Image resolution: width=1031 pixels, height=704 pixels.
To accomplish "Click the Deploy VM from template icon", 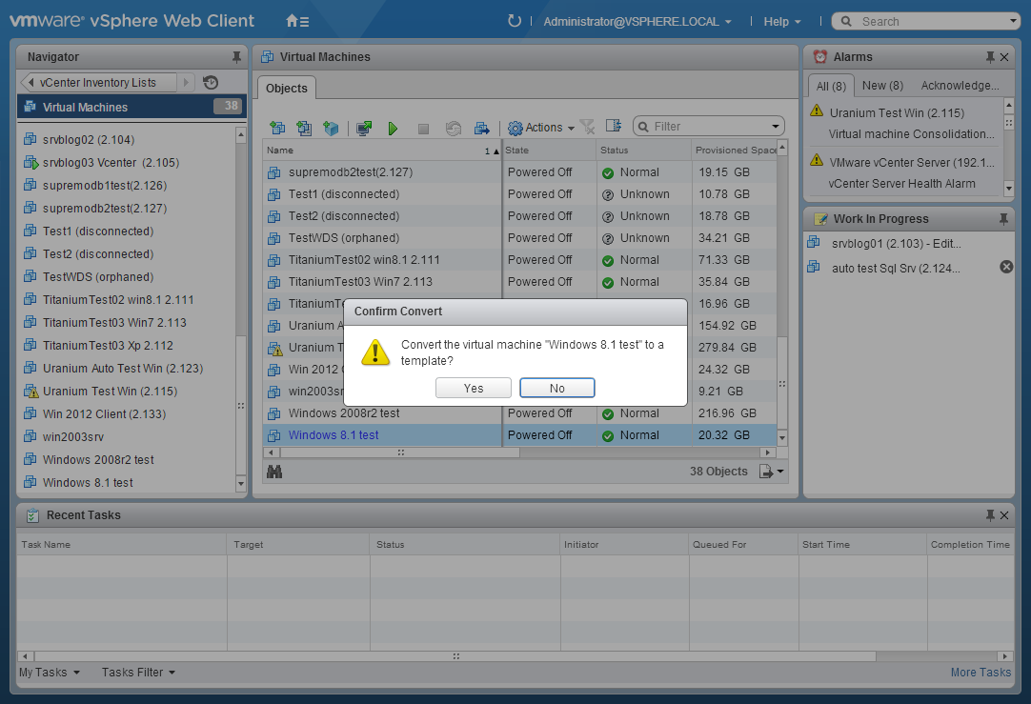I will 304,128.
